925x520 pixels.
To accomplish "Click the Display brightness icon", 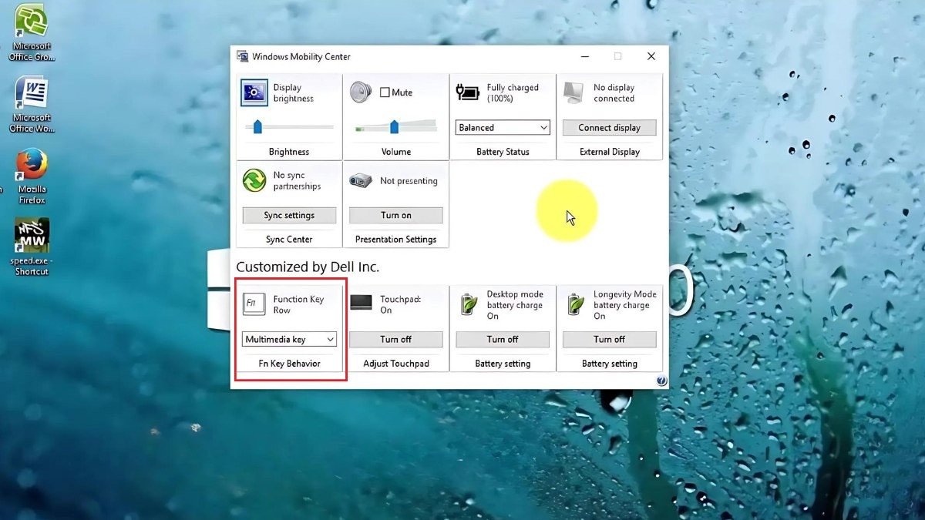I will click(254, 92).
